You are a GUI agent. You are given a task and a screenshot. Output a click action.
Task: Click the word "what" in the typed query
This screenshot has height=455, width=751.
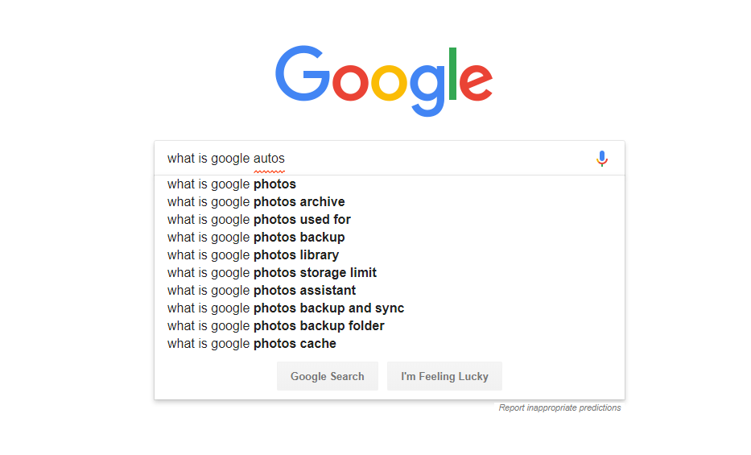pos(180,159)
